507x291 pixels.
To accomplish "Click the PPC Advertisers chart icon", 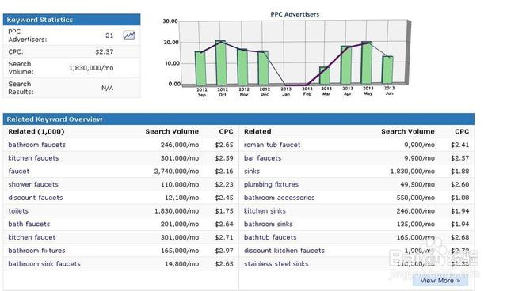I will point(129,35).
